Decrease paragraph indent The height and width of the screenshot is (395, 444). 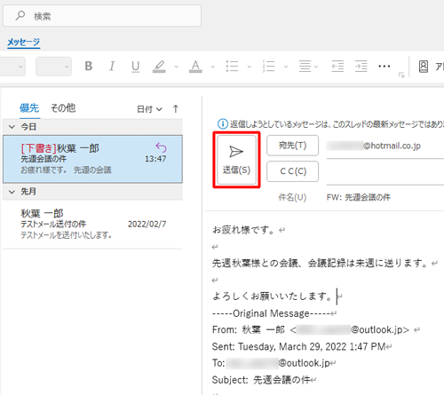click(337, 67)
